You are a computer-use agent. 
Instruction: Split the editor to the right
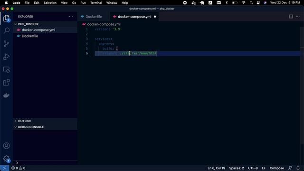(291, 17)
